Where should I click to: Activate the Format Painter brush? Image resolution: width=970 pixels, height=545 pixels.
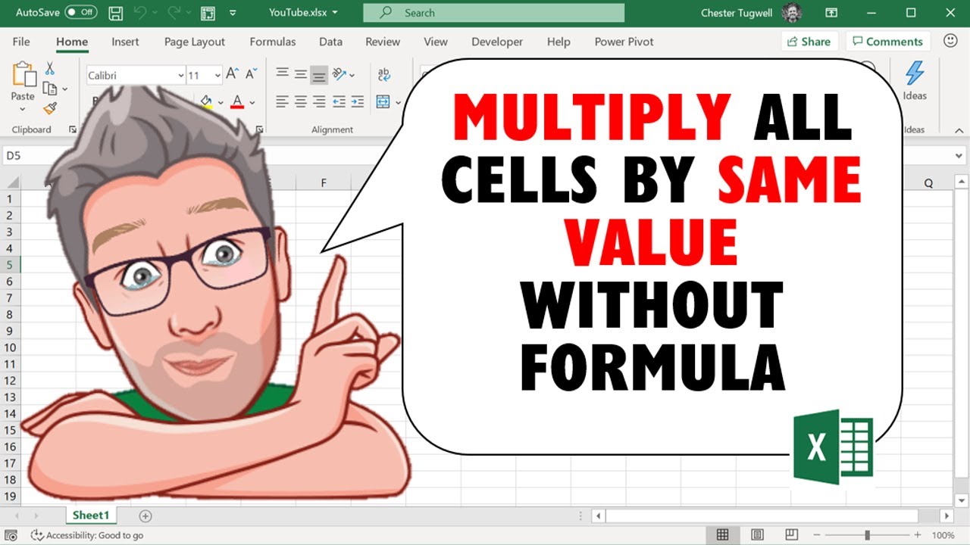click(50, 109)
